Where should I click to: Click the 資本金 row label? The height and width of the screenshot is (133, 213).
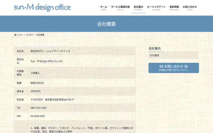20,91
